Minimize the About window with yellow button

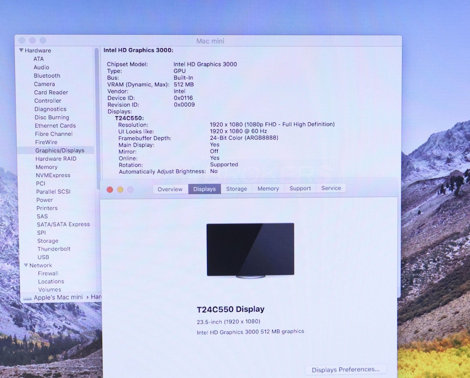click(x=120, y=190)
